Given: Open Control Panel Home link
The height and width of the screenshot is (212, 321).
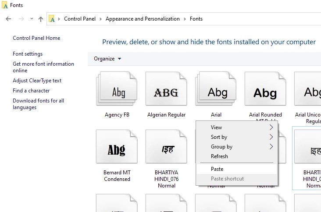Looking at the screenshot, I should click(x=36, y=38).
